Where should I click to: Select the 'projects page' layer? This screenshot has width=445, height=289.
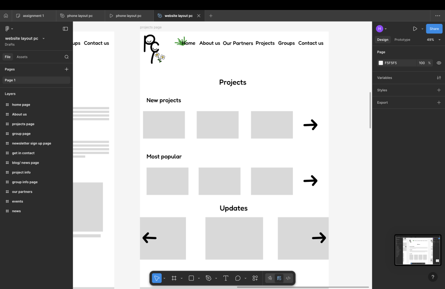coord(23,124)
